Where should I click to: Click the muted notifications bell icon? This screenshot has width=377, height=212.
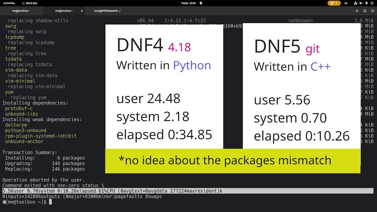click(201, 3)
